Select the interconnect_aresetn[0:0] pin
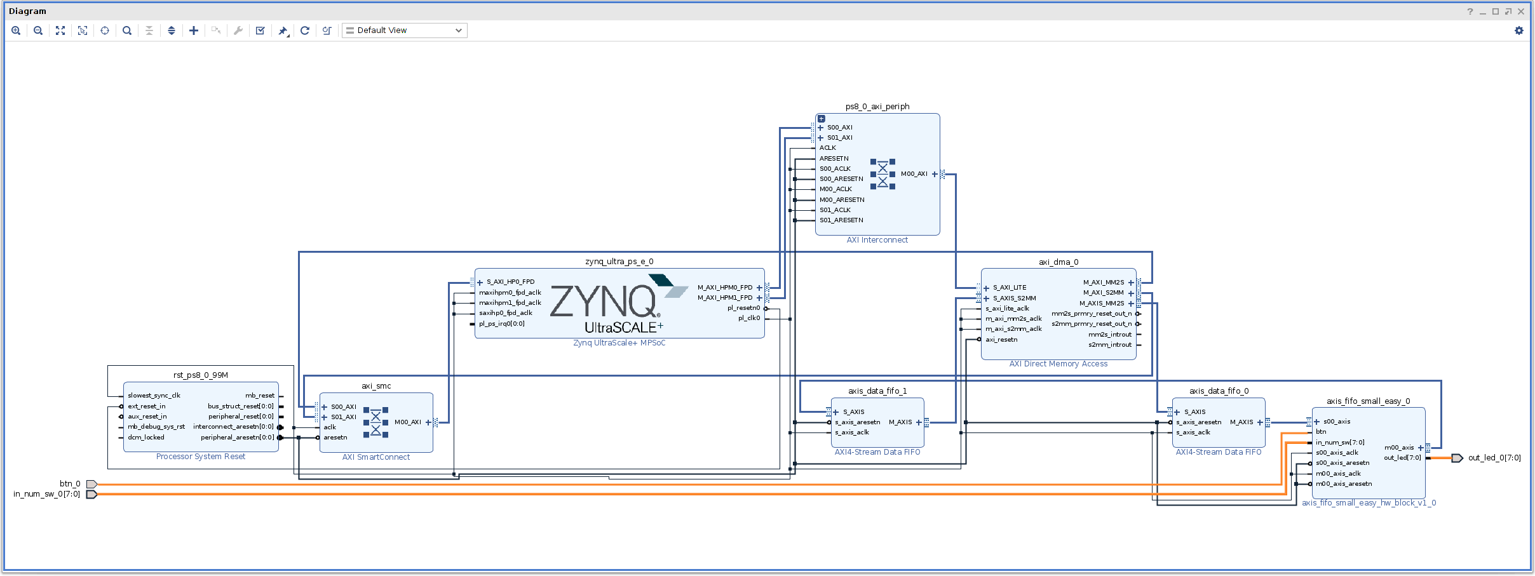Screen dimensions: 1535x576 click(x=234, y=427)
